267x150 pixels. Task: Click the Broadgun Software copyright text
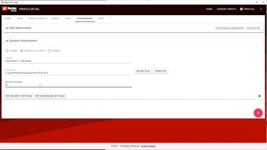[125, 146]
